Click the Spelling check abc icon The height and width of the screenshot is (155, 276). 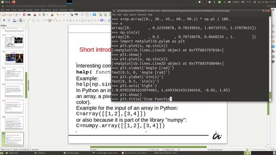pos(76,15)
